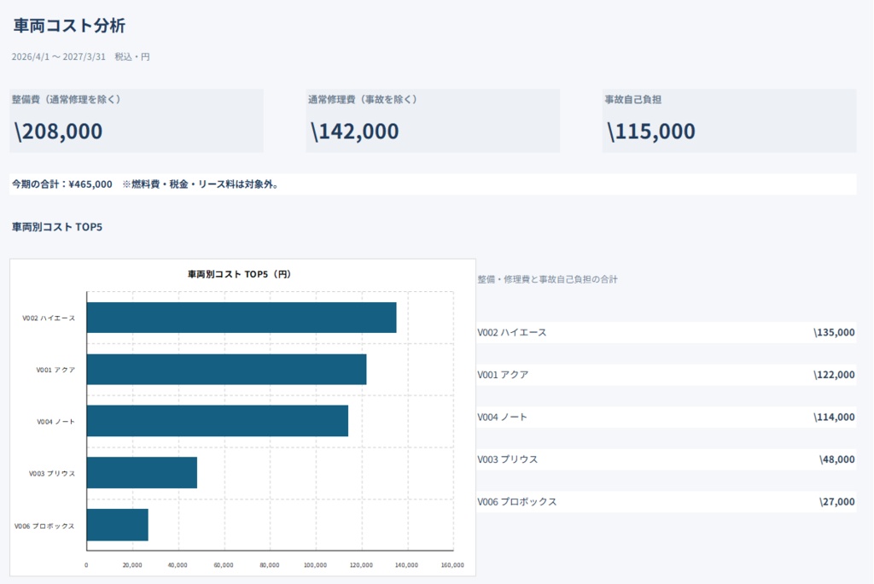Click the 事故自己負担 card label
Image resolution: width=874 pixels, height=584 pixels.
point(633,100)
